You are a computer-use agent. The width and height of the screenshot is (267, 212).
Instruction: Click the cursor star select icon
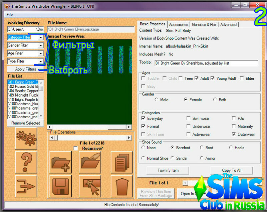click(90, 186)
